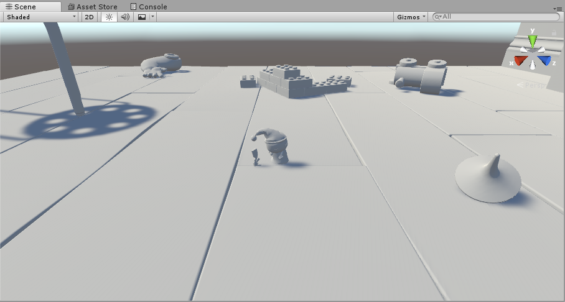
Task: Toggle image effects picture icon
Action: coord(142,17)
